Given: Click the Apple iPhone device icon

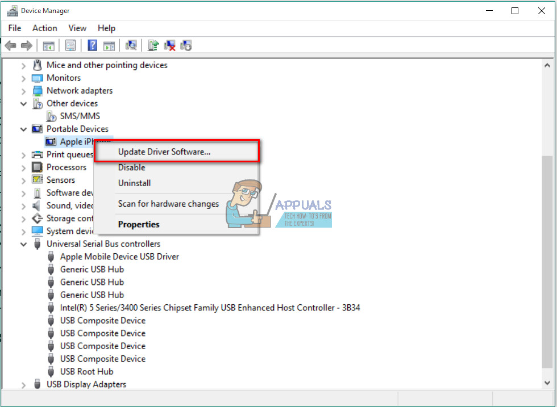Looking at the screenshot, I should coord(51,141).
